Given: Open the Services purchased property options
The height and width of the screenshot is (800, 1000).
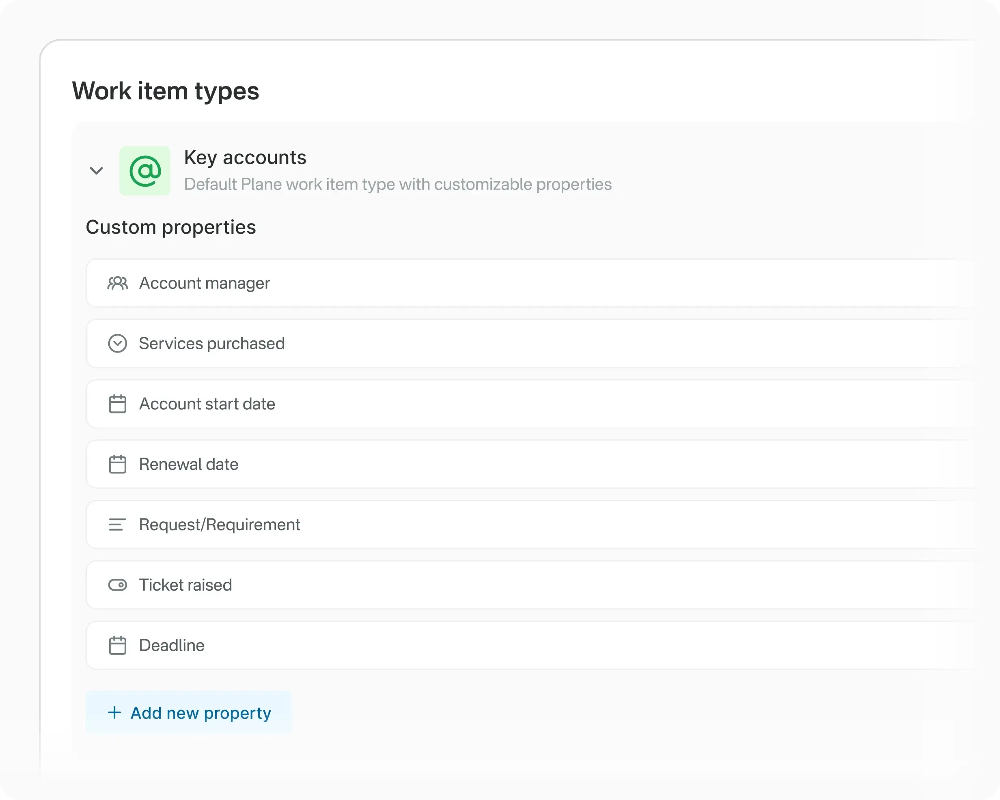Looking at the screenshot, I should point(212,343).
